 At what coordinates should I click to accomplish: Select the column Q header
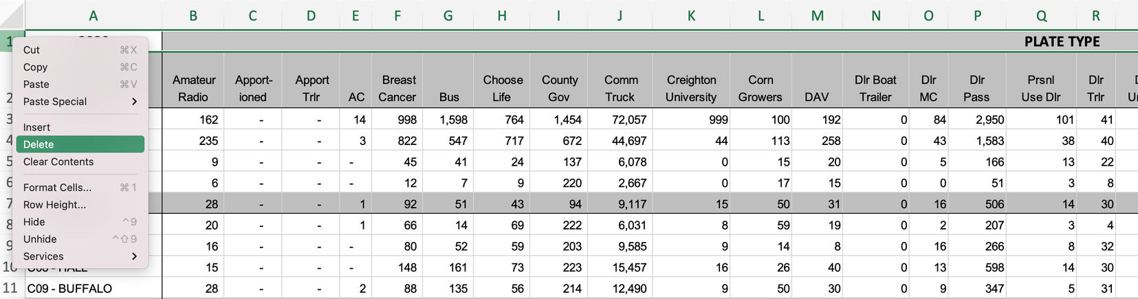pyautogui.click(x=1041, y=15)
